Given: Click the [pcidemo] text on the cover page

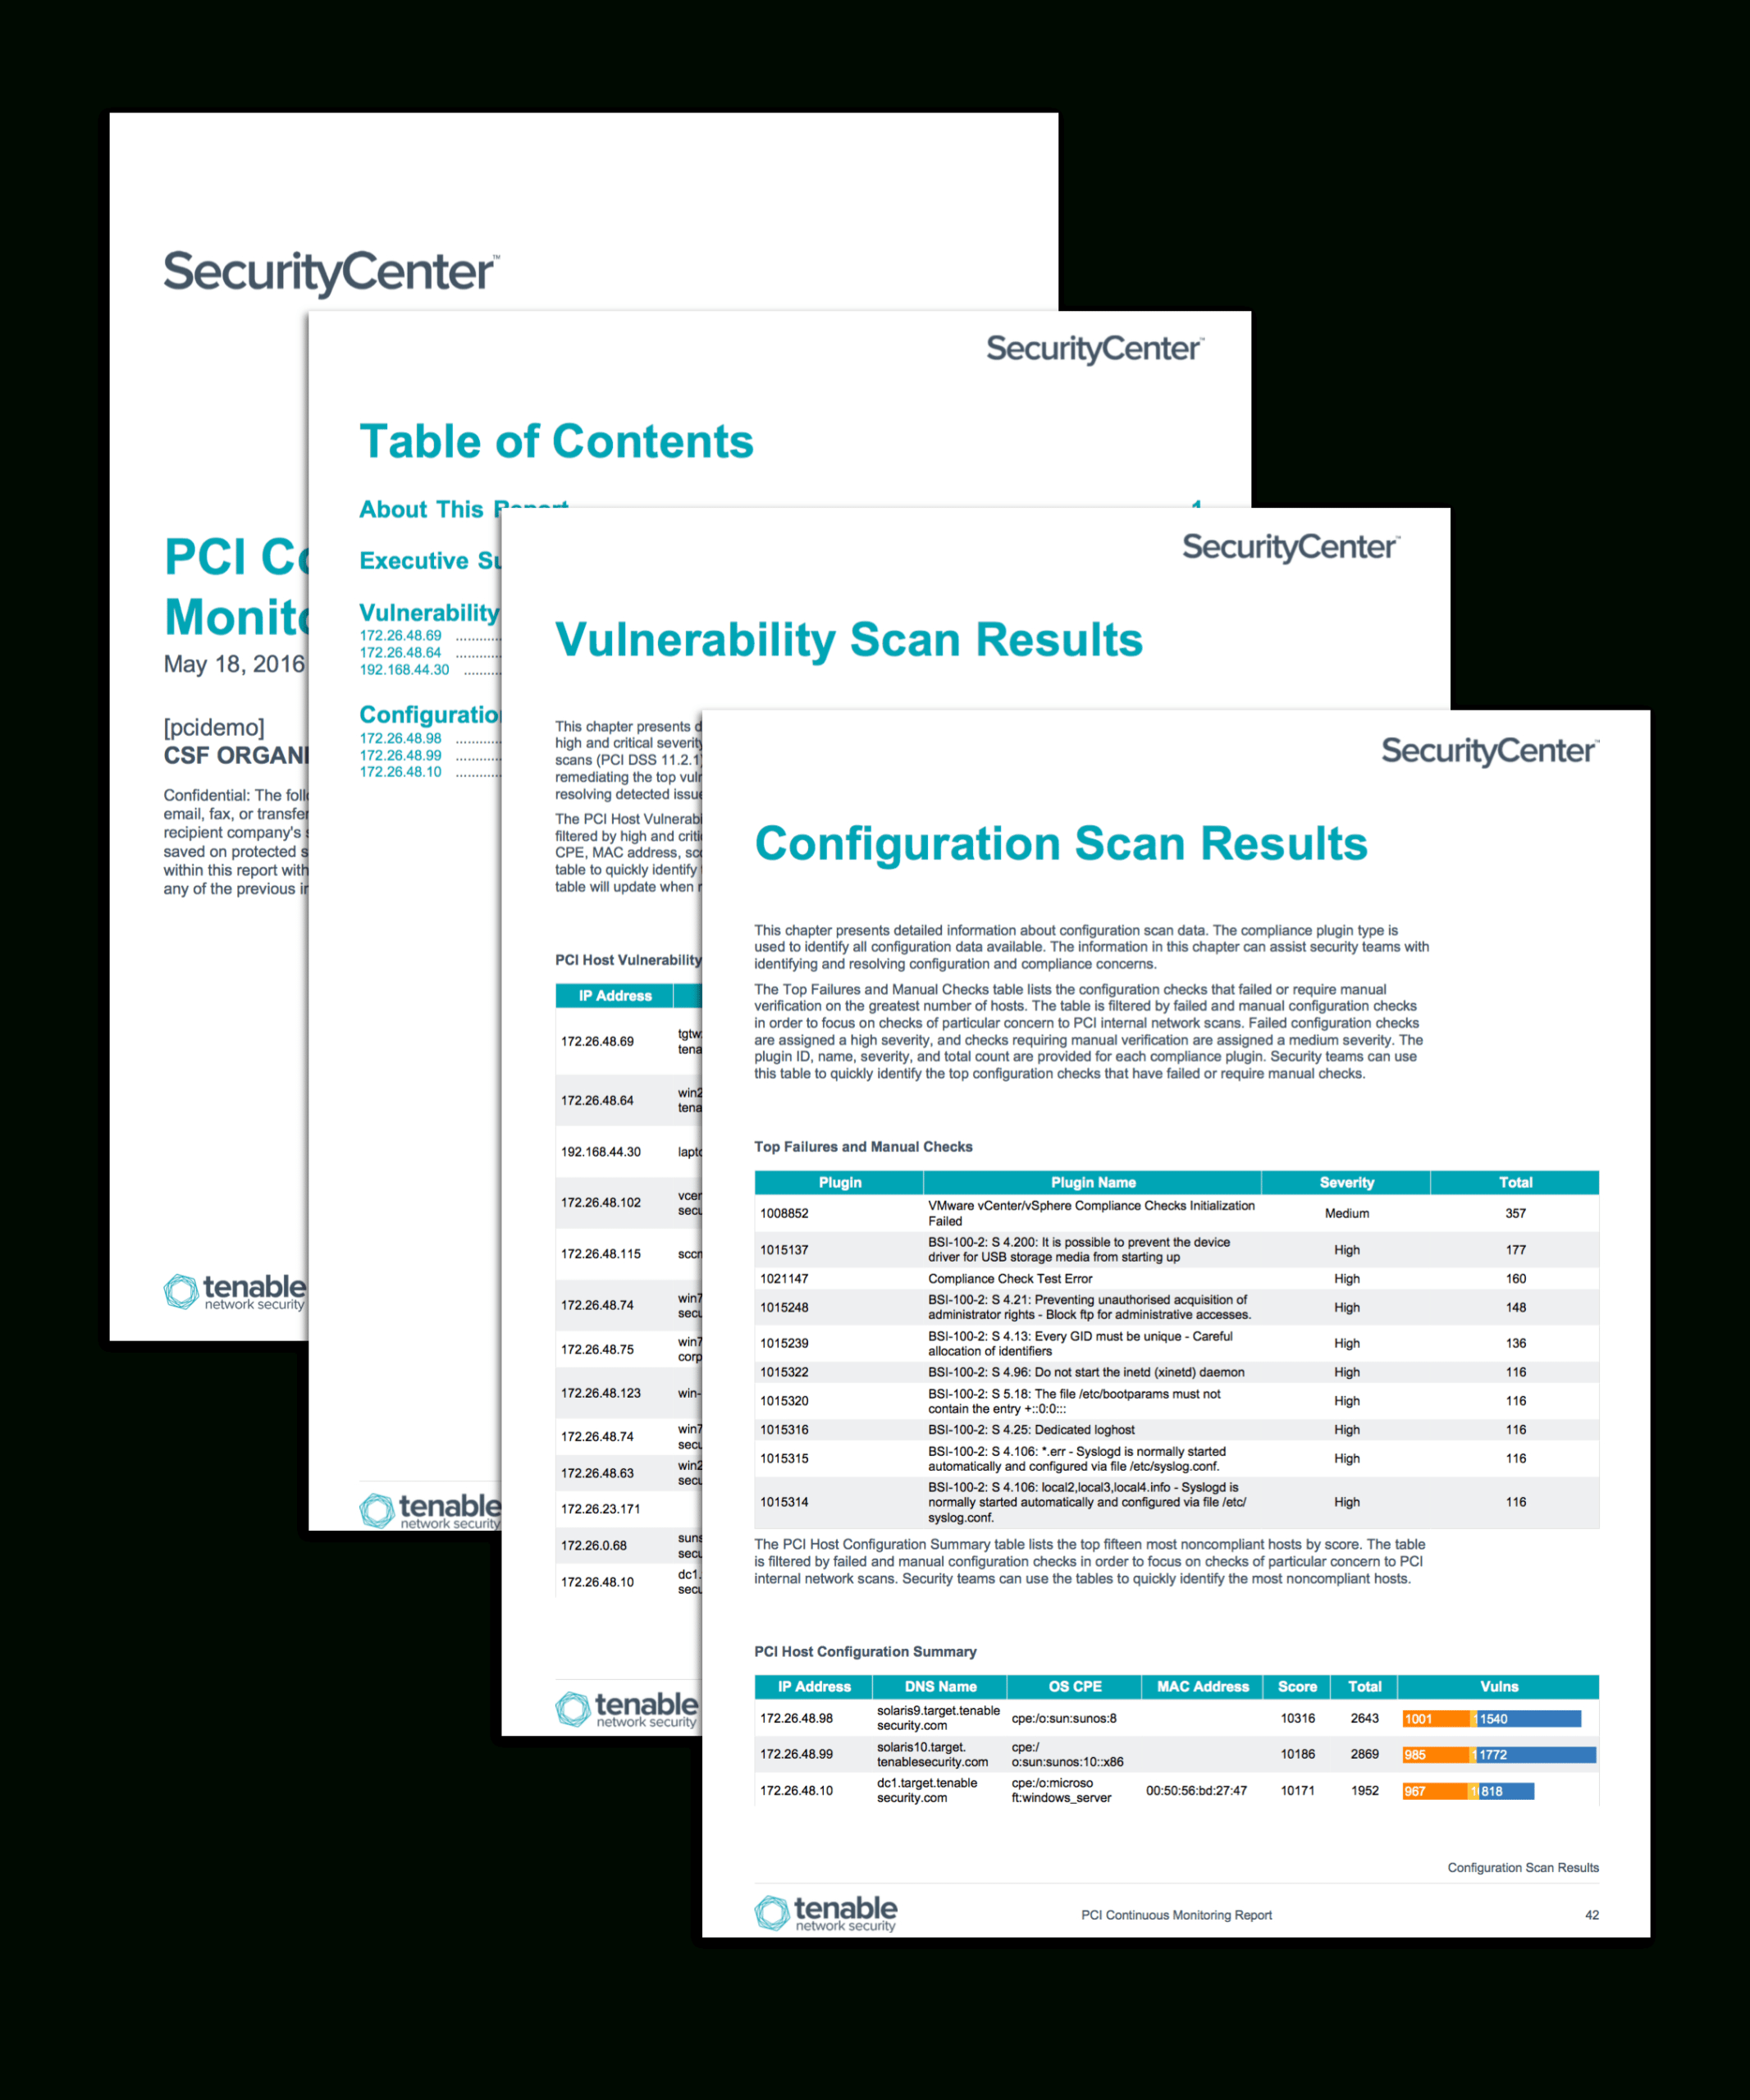Looking at the screenshot, I should pos(214,727).
